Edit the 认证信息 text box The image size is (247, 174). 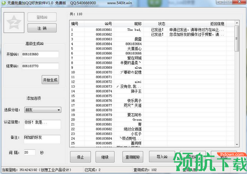pos(42,124)
